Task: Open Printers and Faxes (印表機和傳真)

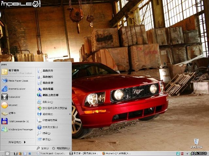Action: point(54,120)
